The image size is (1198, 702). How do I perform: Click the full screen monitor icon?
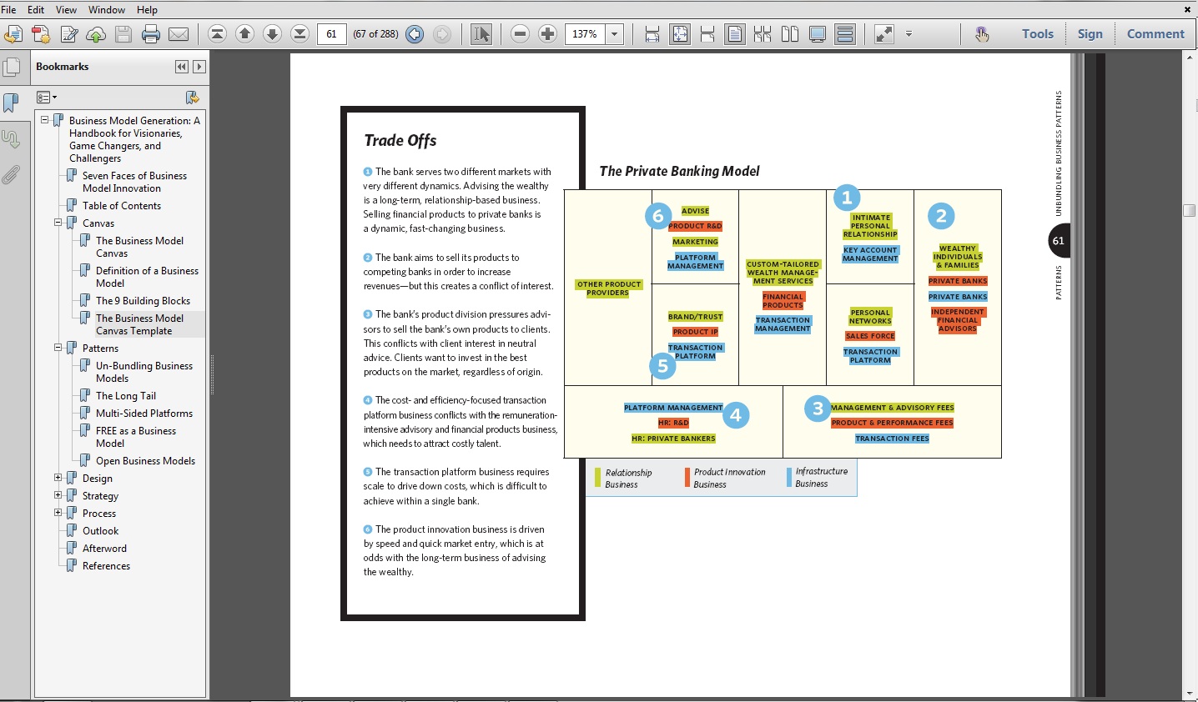click(x=818, y=34)
